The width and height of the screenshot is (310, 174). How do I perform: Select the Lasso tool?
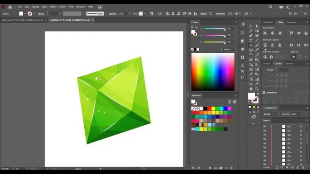pyautogui.click(x=257, y=31)
